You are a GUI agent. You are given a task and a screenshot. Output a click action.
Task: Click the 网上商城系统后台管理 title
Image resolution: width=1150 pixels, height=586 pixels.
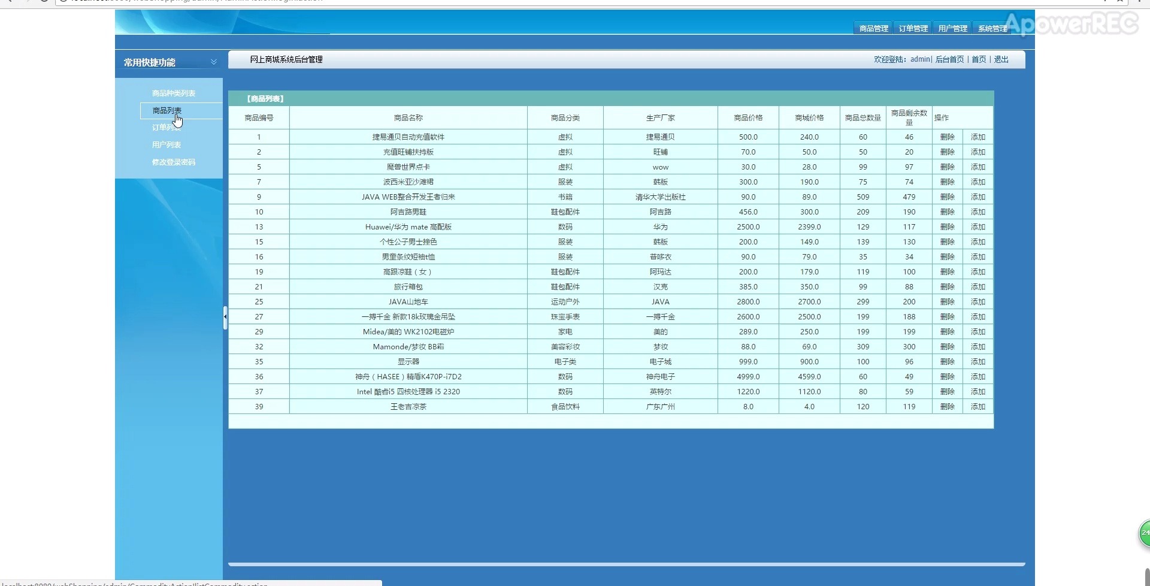[x=286, y=59]
